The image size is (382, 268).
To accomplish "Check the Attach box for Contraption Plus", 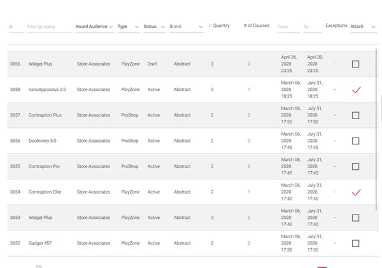I will tap(355, 115).
